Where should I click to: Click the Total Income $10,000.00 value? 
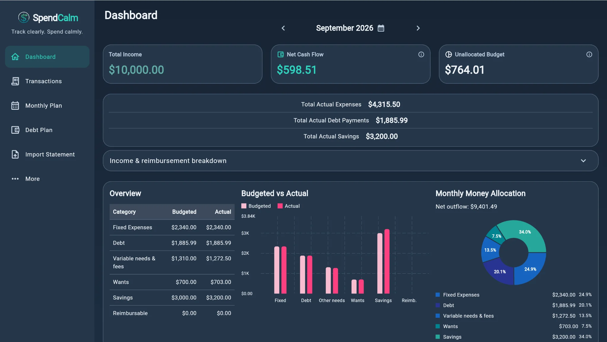pos(136,70)
